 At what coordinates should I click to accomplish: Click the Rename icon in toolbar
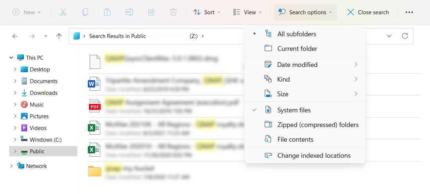(x=129, y=12)
